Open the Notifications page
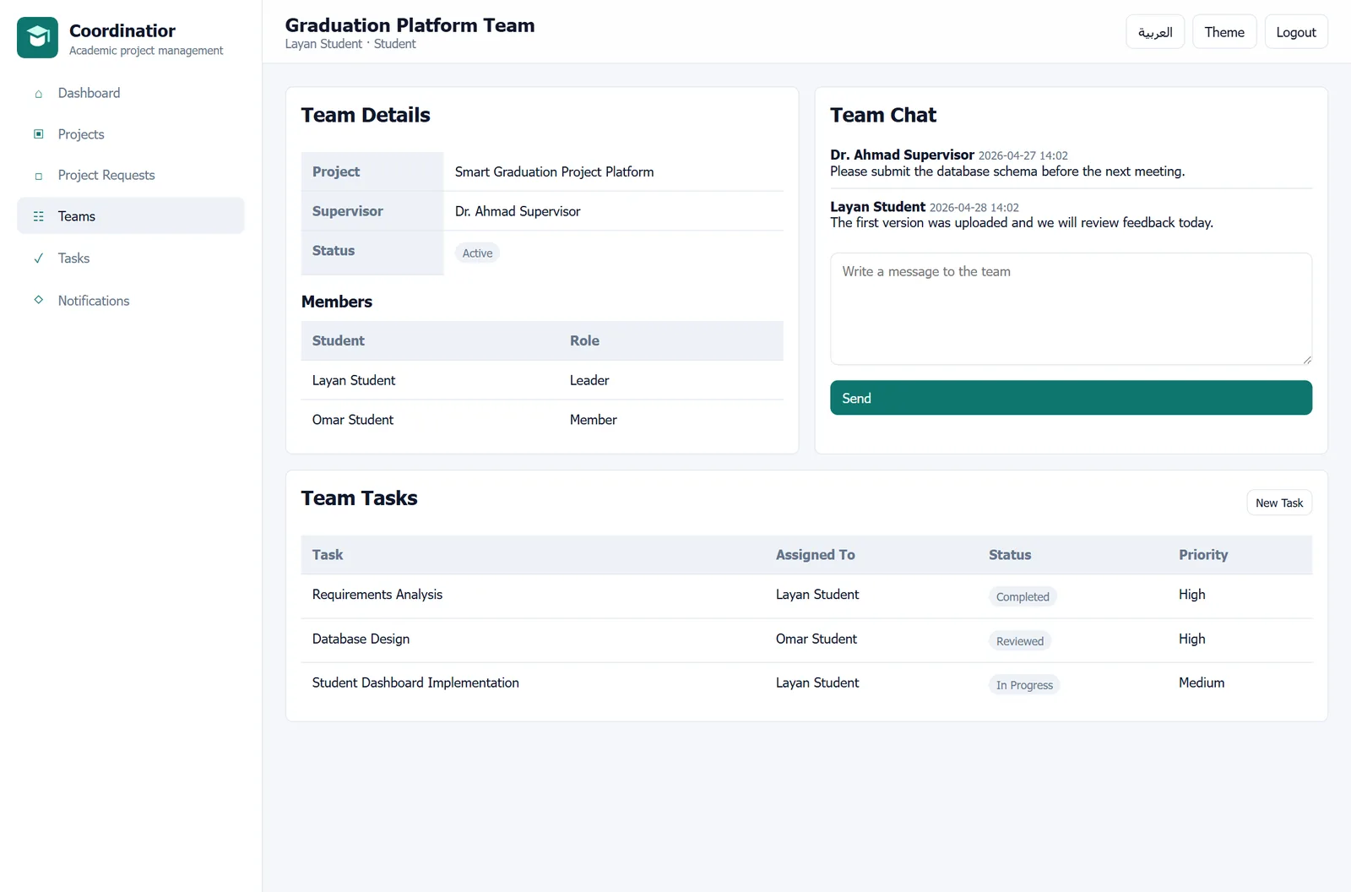This screenshot has height=892, width=1351. (x=131, y=301)
